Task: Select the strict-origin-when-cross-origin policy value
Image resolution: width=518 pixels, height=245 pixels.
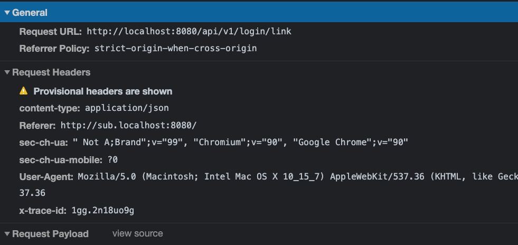Action: pyautogui.click(x=175, y=49)
